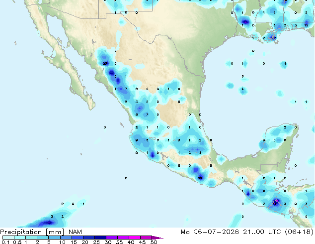Screen dimensions: 315x244
Task: Click the '[mm]' unit label
Action: click(55, 232)
